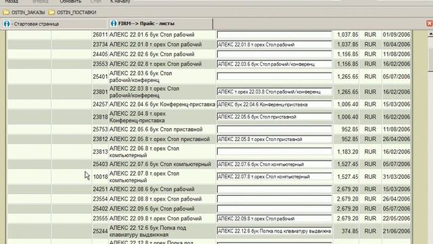This screenshot has width=433, height=244.
Task: Open the OSTIN_ЗАКАЗЫ bookmark folder
Action: [24, 12]
